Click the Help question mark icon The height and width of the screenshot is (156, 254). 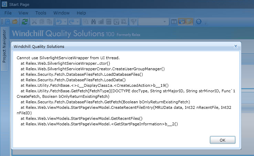(199, 22)
